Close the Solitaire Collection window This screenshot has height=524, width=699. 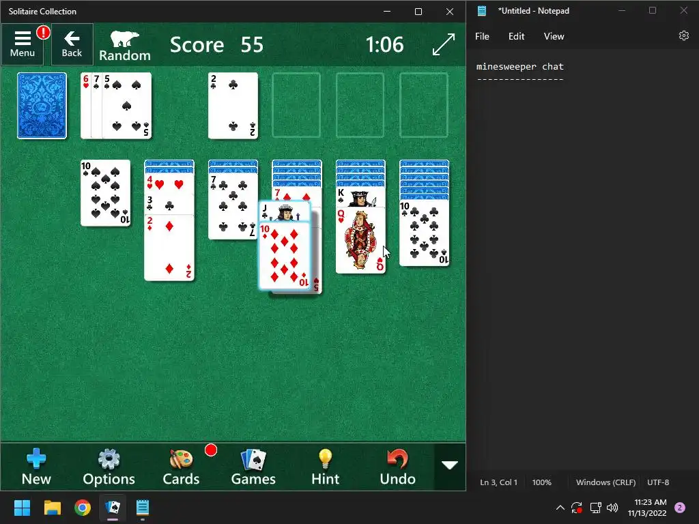[x=450, y=11]
